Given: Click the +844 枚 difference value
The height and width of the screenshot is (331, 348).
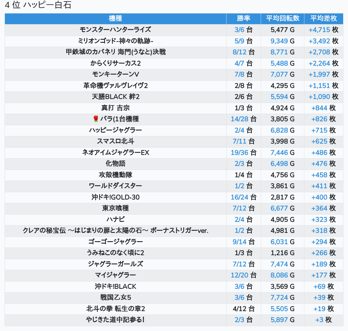Looking at the screenshot, I should point(324,108).
